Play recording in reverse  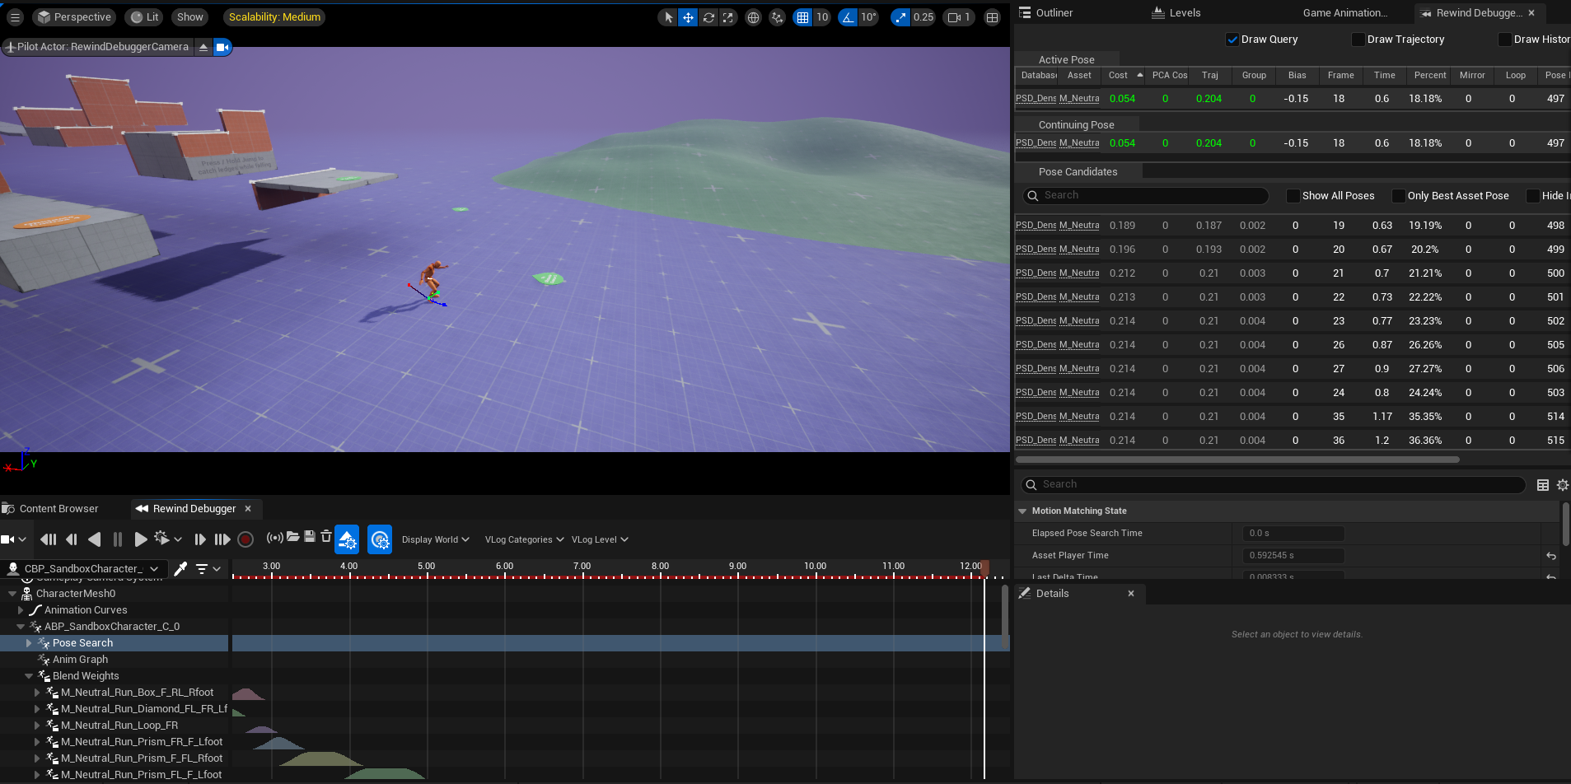pos(95,539)
